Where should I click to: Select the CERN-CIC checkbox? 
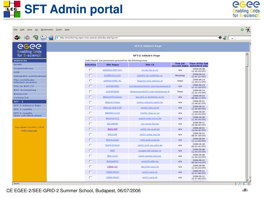click(90, 167)
